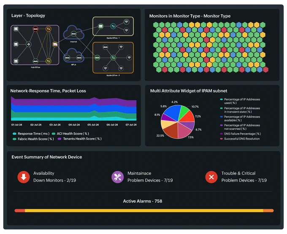
Task: Click the 'Active Alarms - 758' label
Action: click(x=143, y=201)
